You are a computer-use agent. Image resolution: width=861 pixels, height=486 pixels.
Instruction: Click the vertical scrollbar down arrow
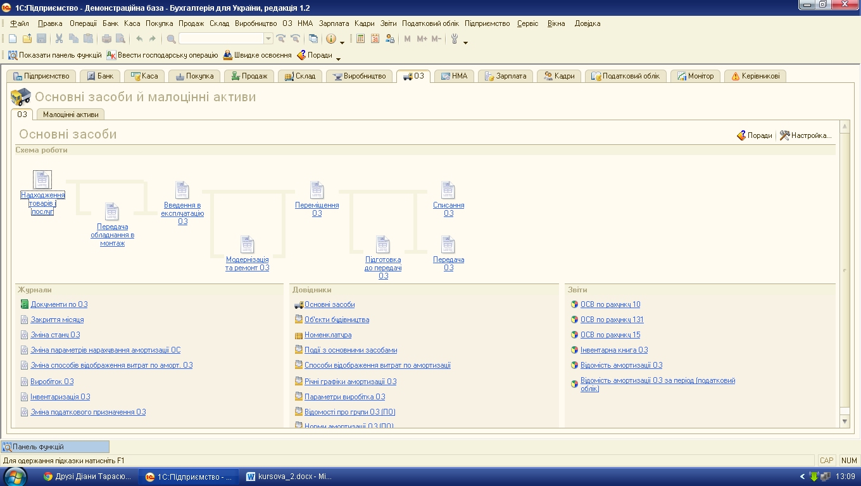tap(845, 421)
